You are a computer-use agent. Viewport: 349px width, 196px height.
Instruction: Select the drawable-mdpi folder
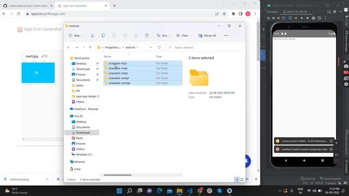(143, 68)
